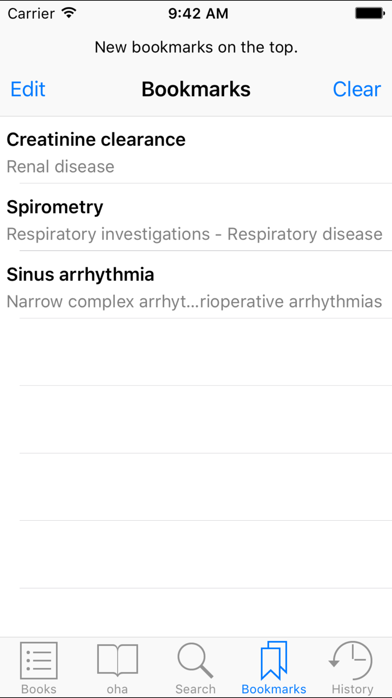
Task: Tap the Narrow complex arrhythmias subtitle
Action: click(194, 301)
